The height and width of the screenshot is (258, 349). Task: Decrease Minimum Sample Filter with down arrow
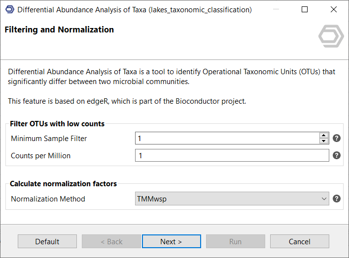tap(324, 142)
